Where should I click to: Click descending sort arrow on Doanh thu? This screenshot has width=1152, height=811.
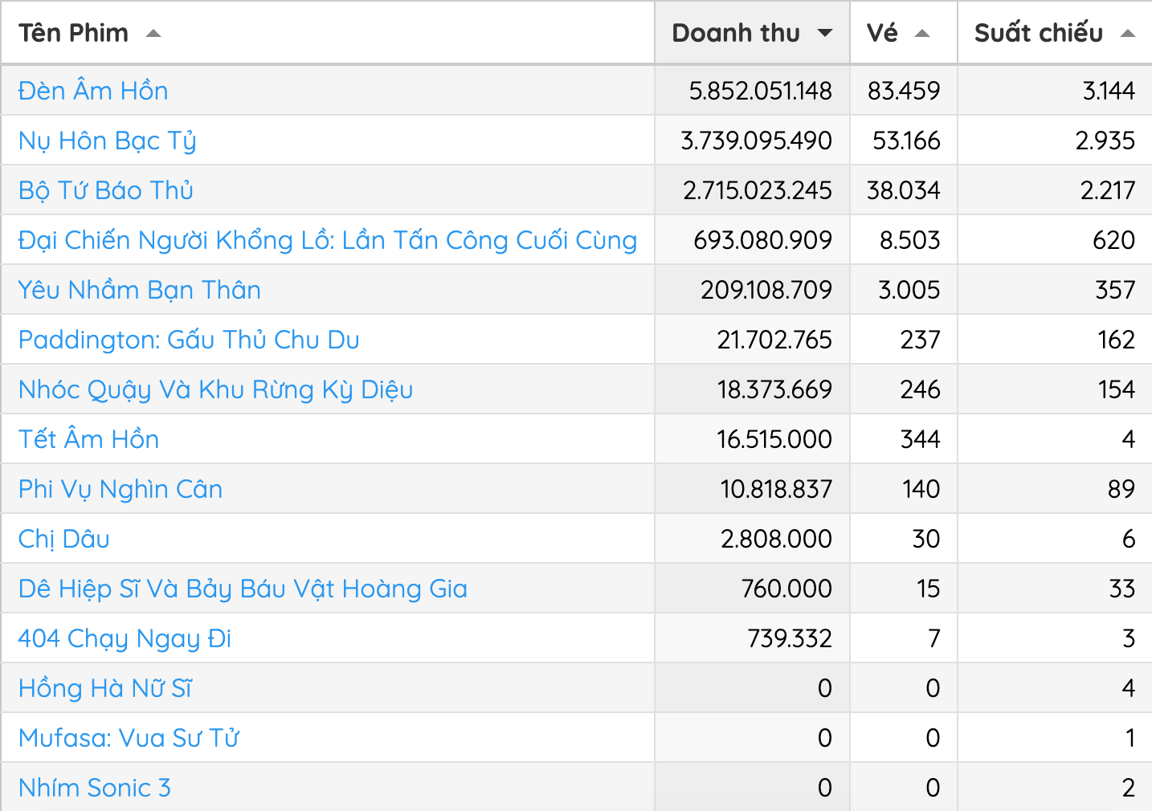[825, 33]
